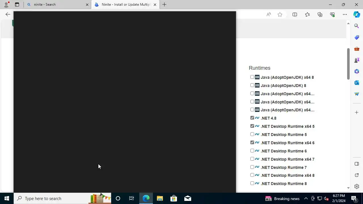Viewport: 363px width, 204px height.
Task: Open Cortana from taskbar
Action: tap(118, 198)
